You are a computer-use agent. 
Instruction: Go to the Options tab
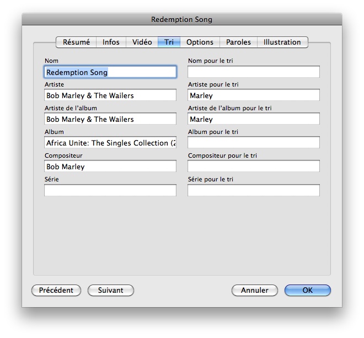click(200, 42)
